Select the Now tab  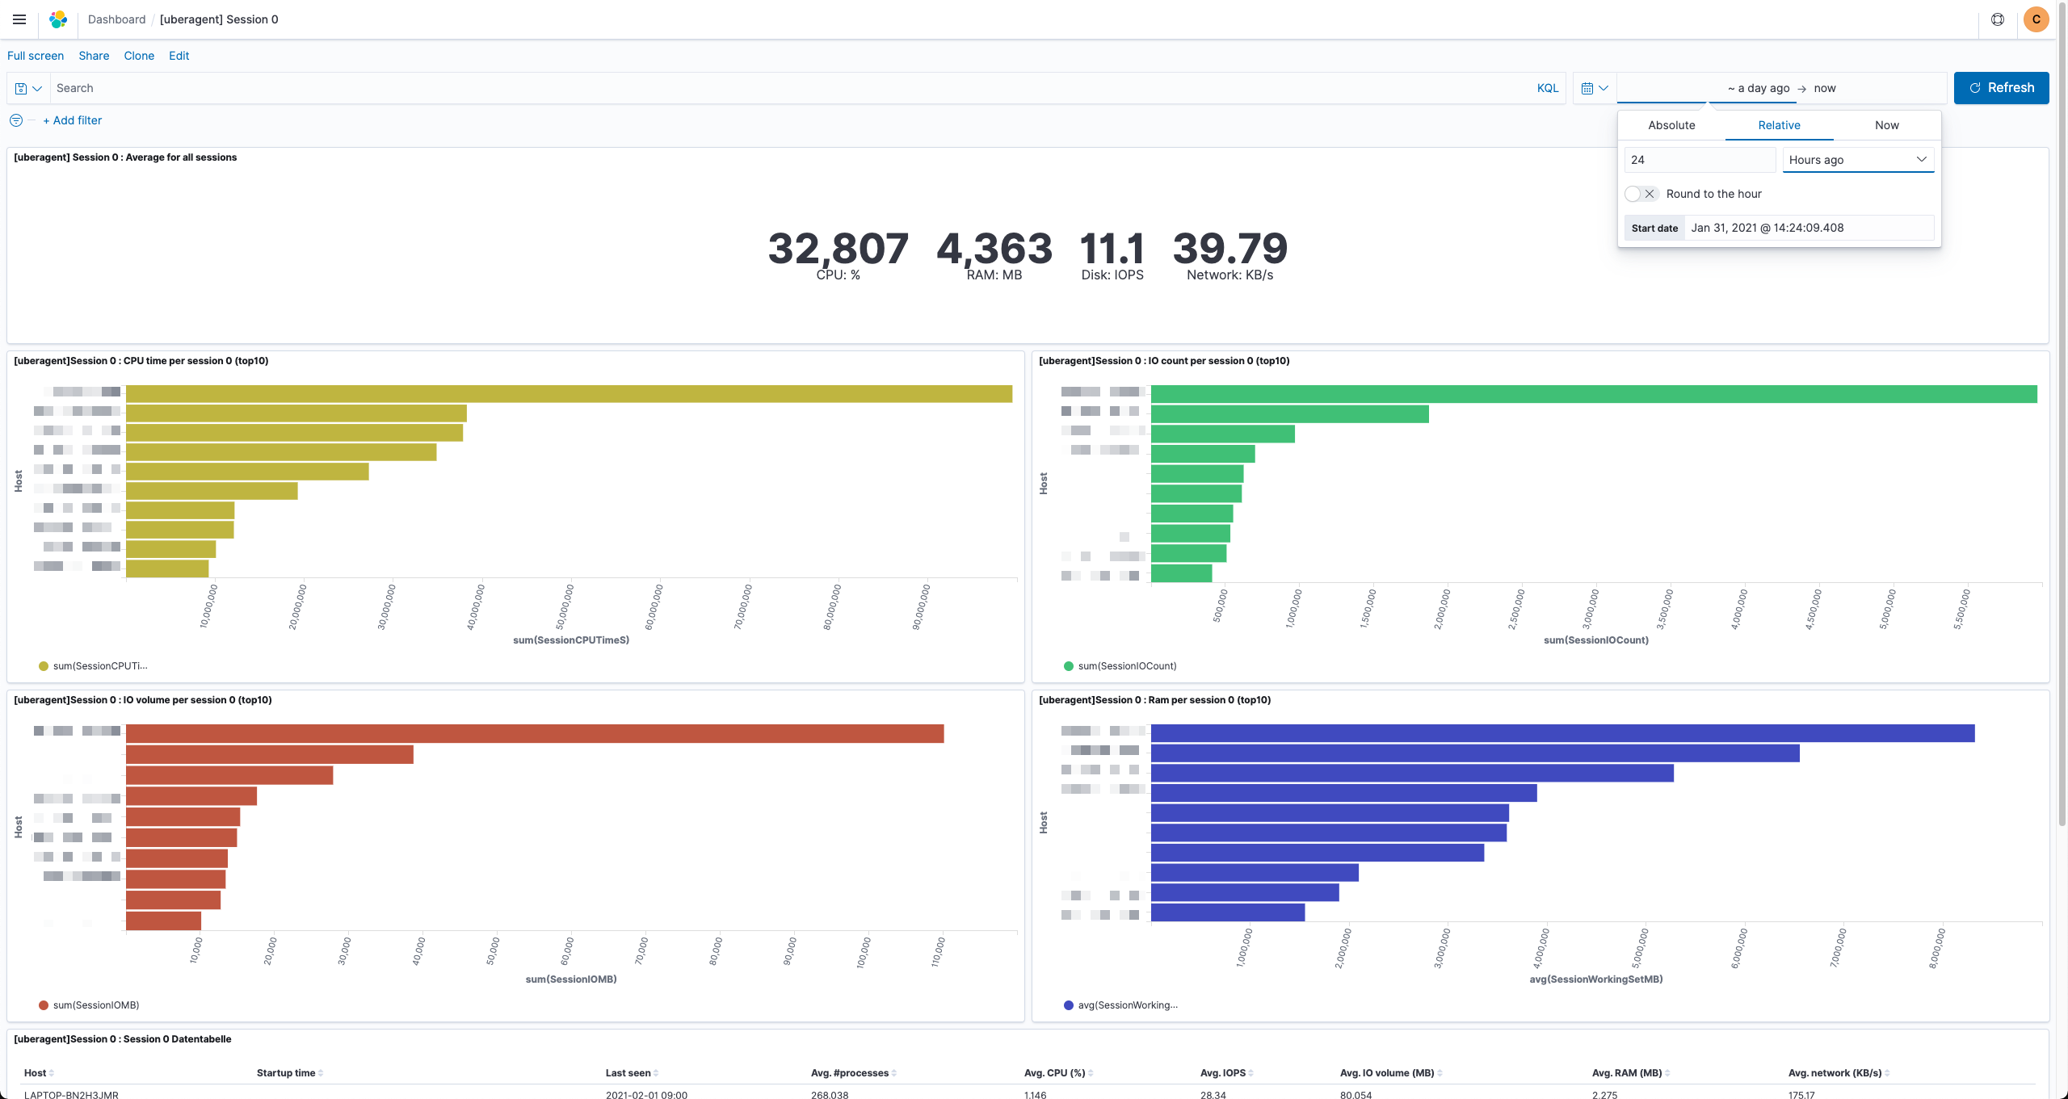coord(1886,125)
